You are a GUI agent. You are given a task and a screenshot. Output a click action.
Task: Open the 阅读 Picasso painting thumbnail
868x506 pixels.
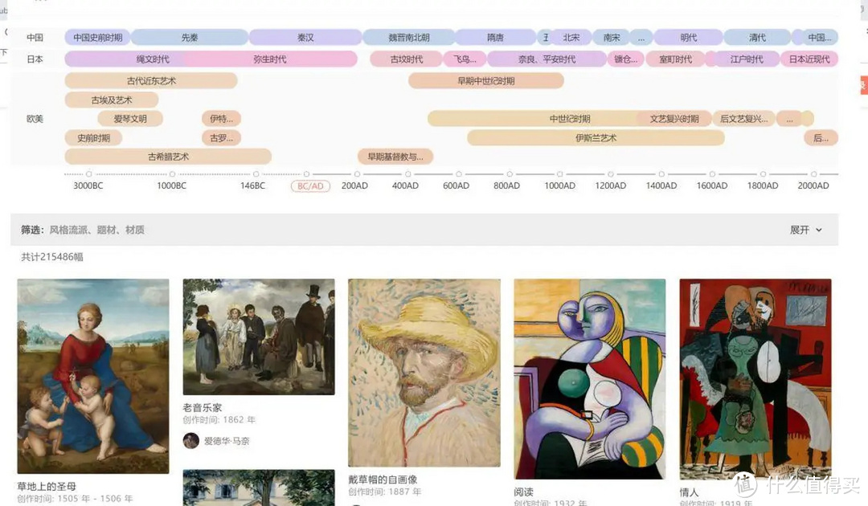coord(590,379)
